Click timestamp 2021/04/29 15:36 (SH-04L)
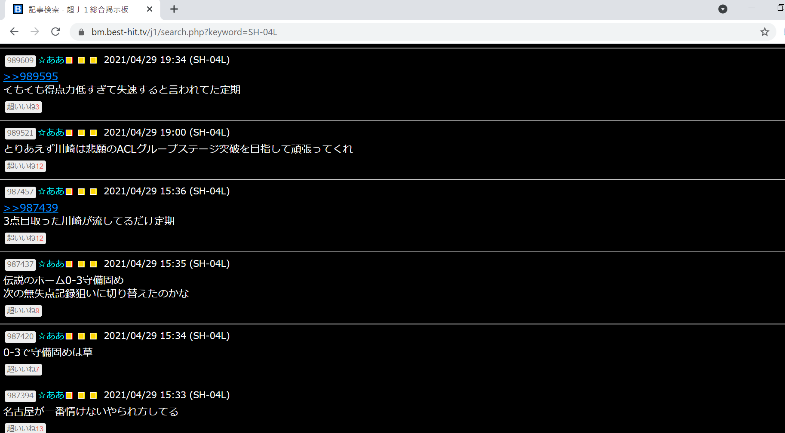The image size is (785, 433). pyautogui.click(x=167, y=191)
